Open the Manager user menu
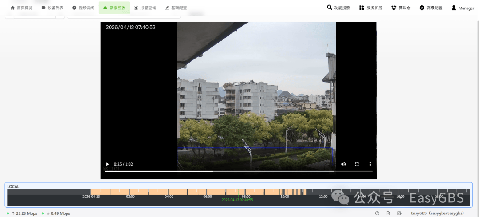 point(463,8)
